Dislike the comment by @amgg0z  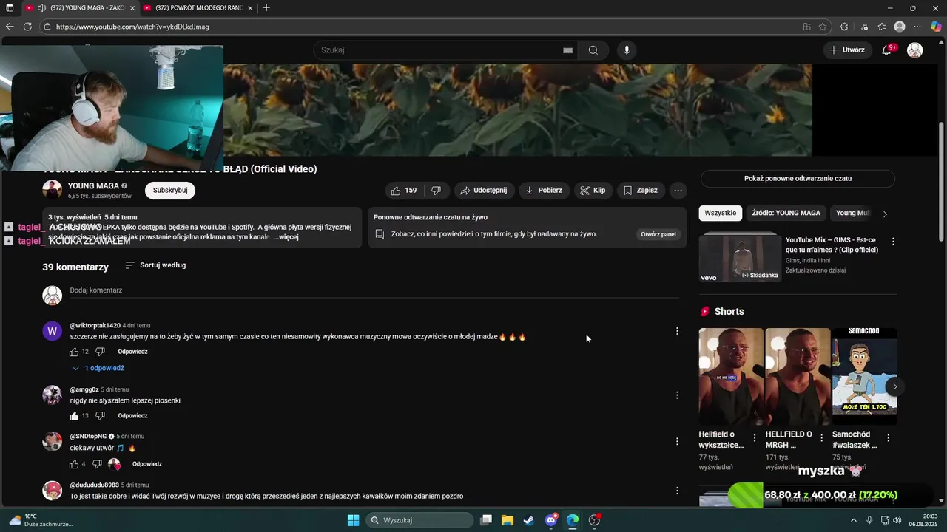point(100,416)
